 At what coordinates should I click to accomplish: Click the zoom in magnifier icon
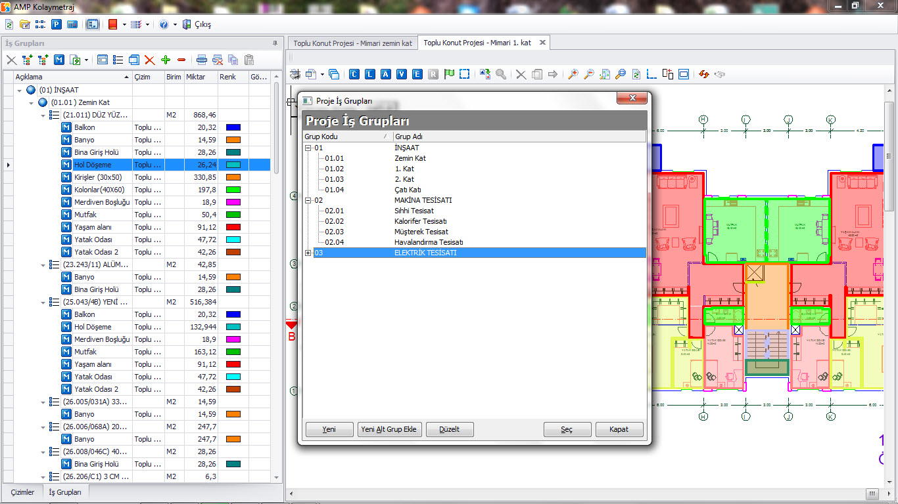point(573,74)
